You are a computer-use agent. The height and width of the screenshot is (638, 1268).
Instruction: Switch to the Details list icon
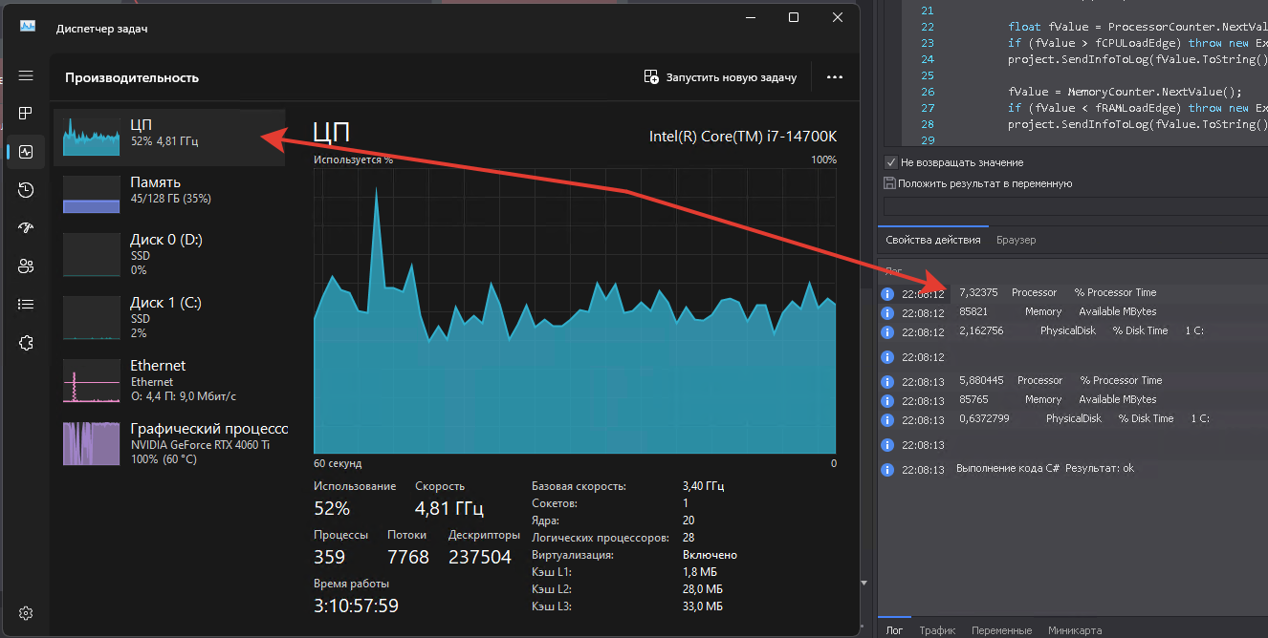[26, 305]
